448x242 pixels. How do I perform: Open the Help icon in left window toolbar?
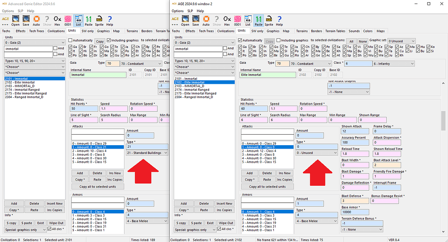click(110, 20)
